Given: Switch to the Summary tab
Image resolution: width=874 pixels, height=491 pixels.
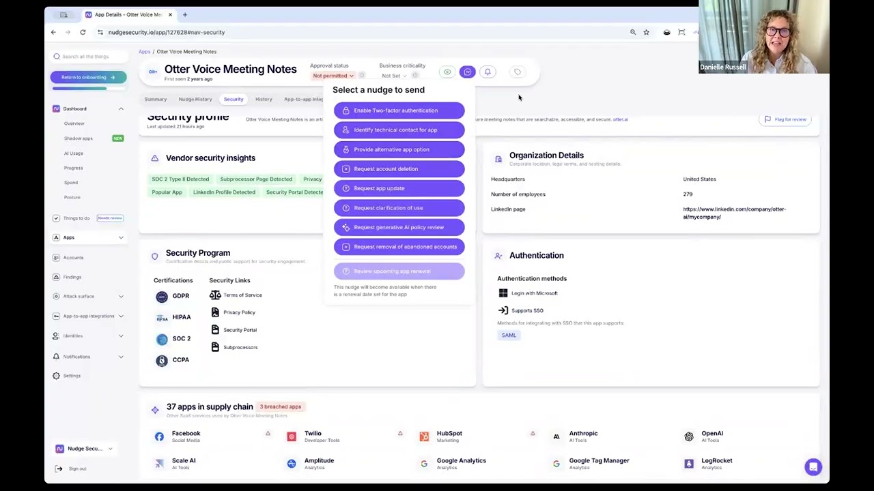Looking at the screenshot, I should click(x=156, y=100).
